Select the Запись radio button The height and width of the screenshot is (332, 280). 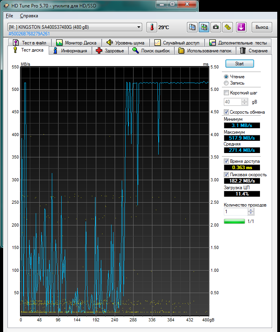(226, 83)
